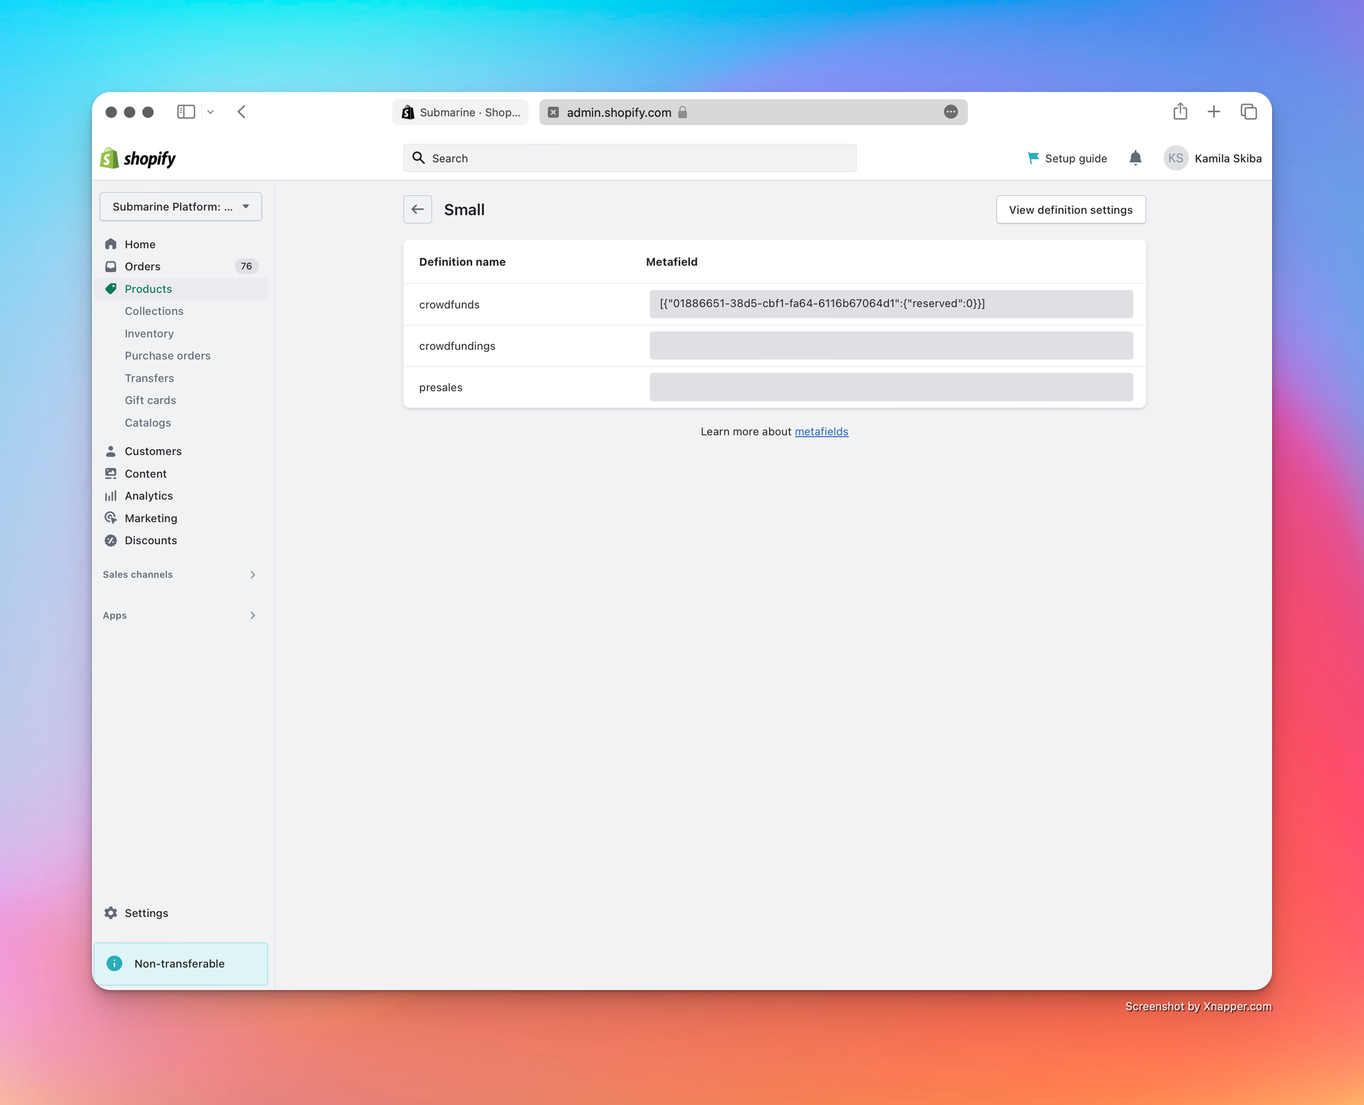Expand the Sales channels section

tap(251, 574)
